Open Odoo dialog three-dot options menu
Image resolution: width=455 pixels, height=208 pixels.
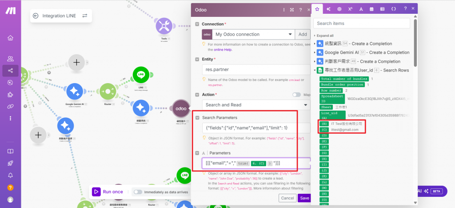click(x=284, y=10)
